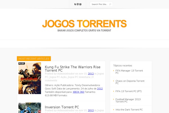
Task: Open Kung Fu Strike The Warriors Rise article
Action: [73, 69]
